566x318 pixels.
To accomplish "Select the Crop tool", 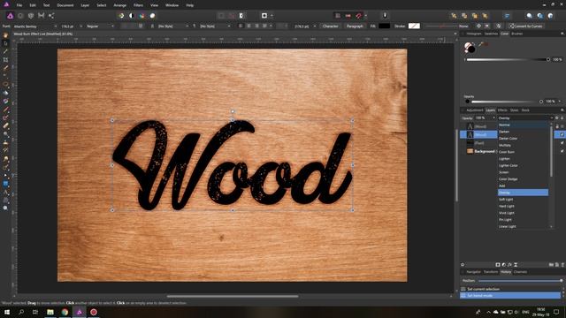I will tap(5, 60).
